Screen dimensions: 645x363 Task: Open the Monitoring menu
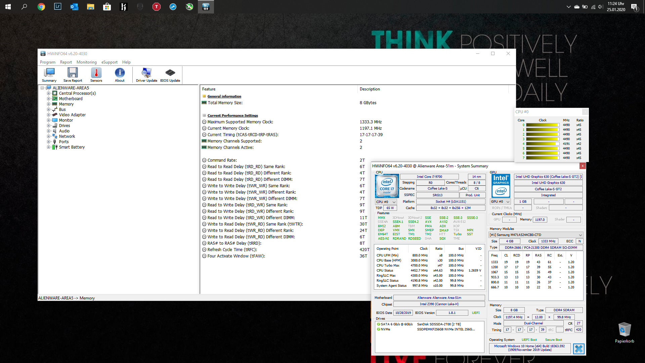click(x=86, y=62)
